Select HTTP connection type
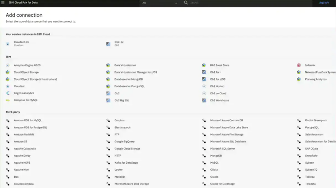Image resolution: width=336 pixels, height=188 pixels. click(x=118, y=156)
